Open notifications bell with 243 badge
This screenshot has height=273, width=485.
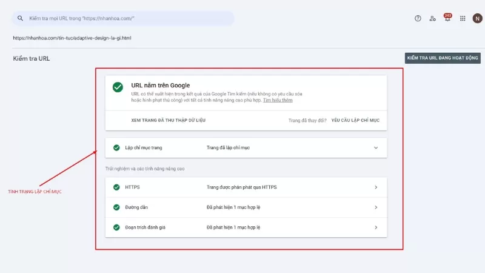click(x=447, y=18)
